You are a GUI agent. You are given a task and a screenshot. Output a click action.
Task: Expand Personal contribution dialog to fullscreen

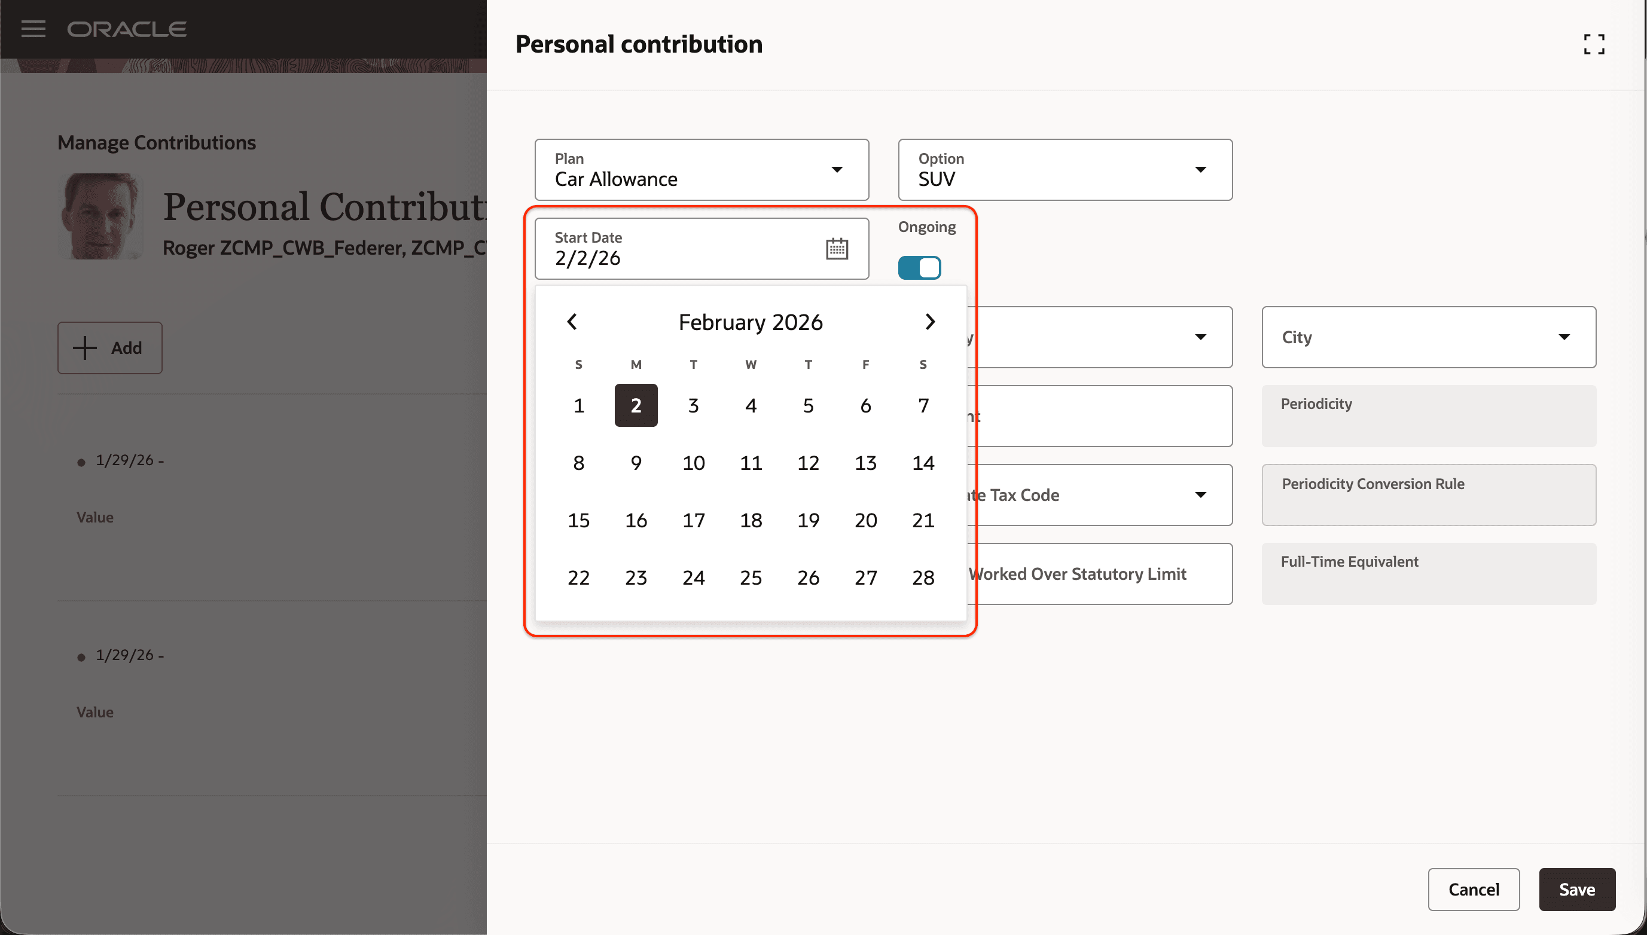[1594, 44]
